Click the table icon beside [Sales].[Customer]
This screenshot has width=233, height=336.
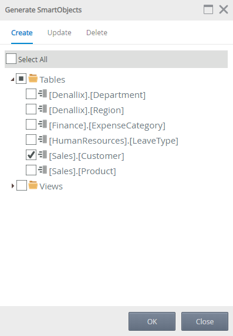click(42, 154)
